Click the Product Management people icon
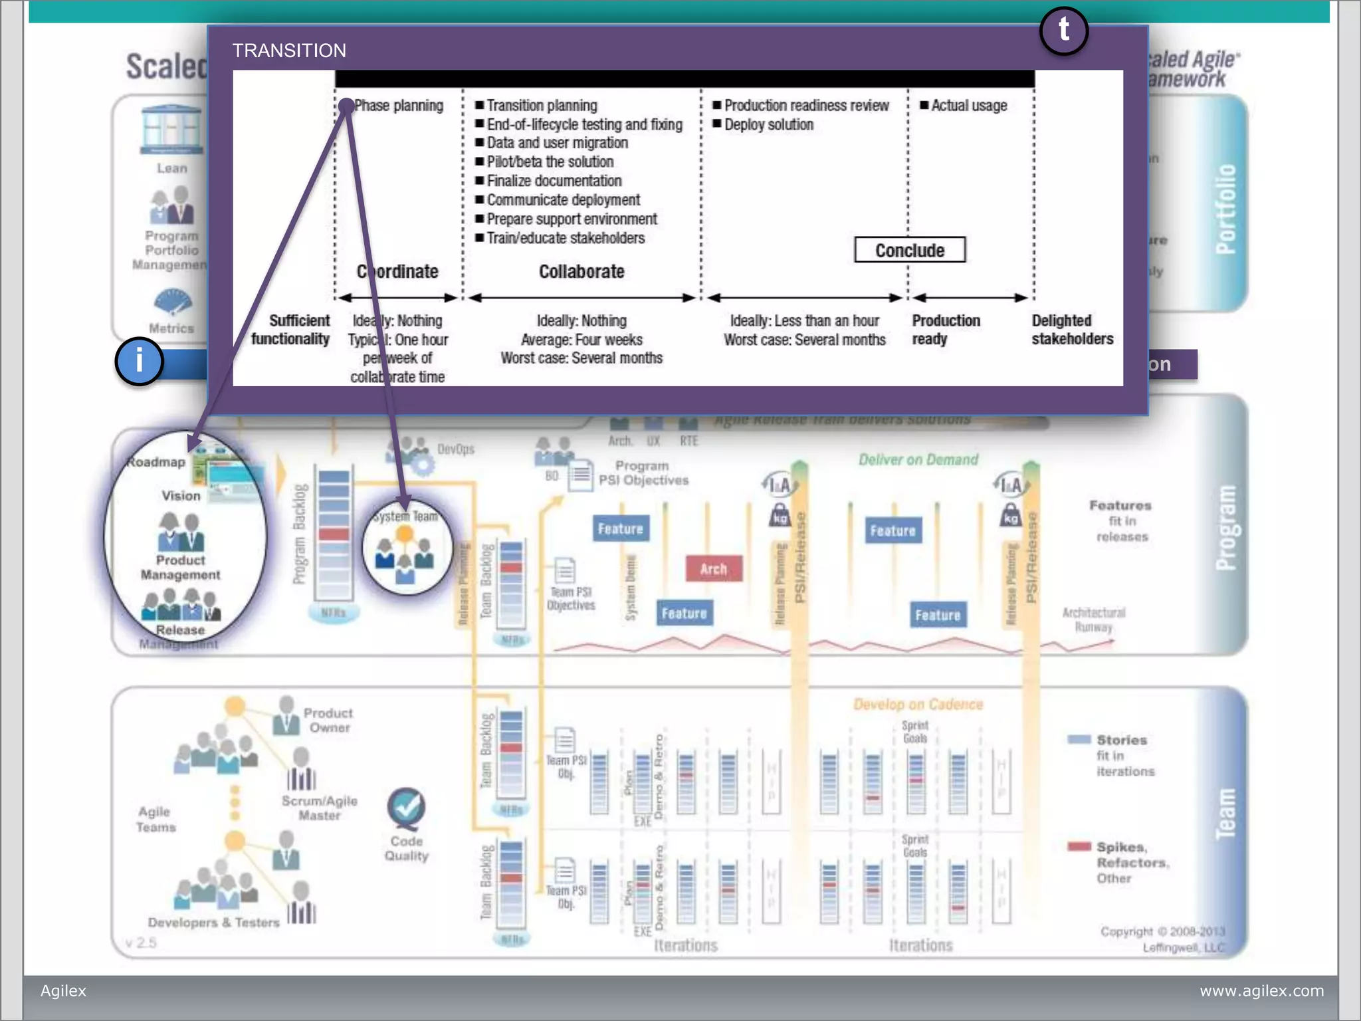The image size is (1361, 1021). click(181, 532)
